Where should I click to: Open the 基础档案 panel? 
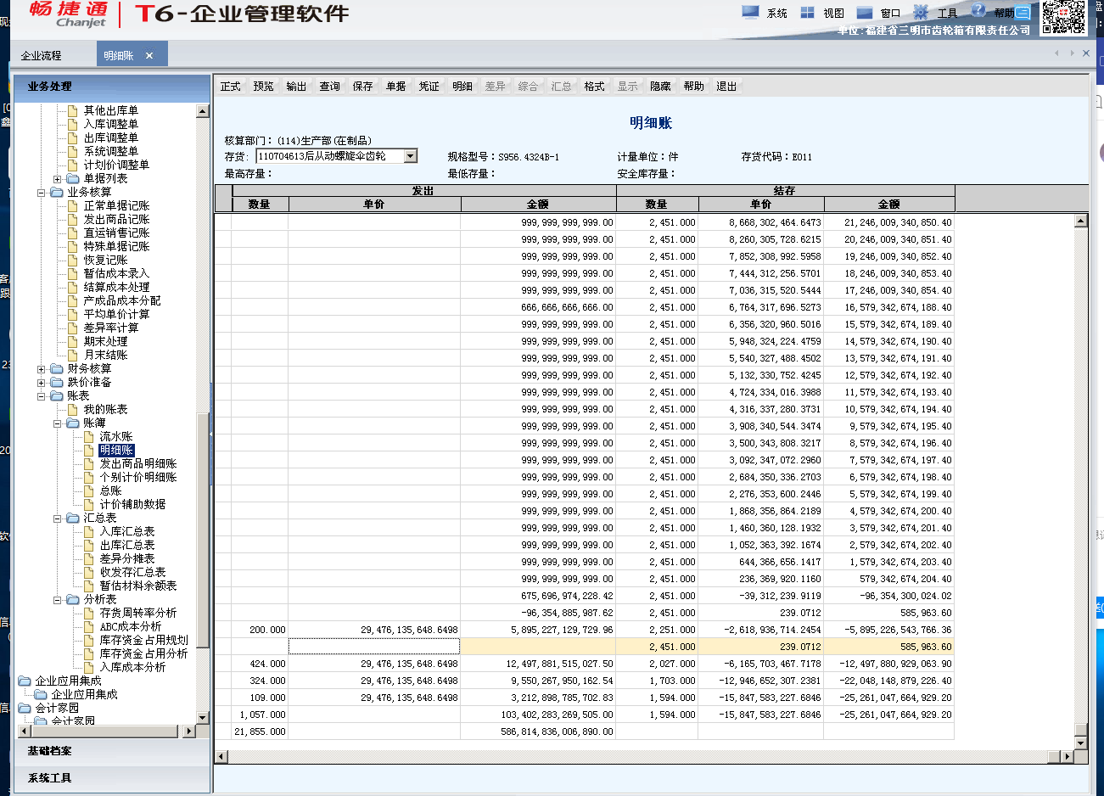(111, 751)
